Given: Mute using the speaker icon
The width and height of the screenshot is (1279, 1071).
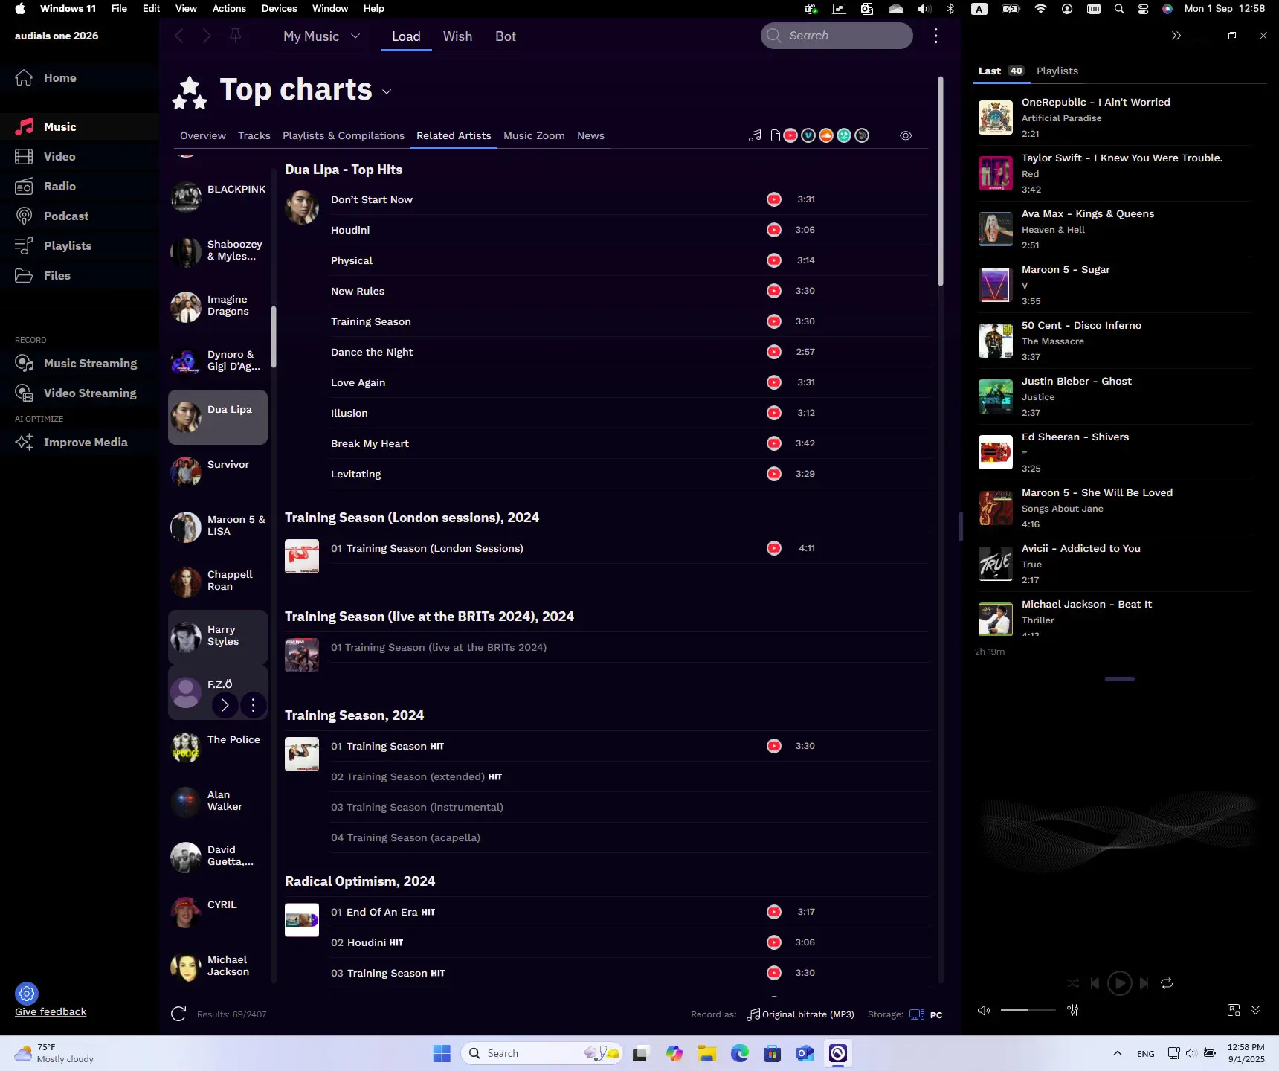Looking at the screenshot, I should click(x=984, y=1010).
